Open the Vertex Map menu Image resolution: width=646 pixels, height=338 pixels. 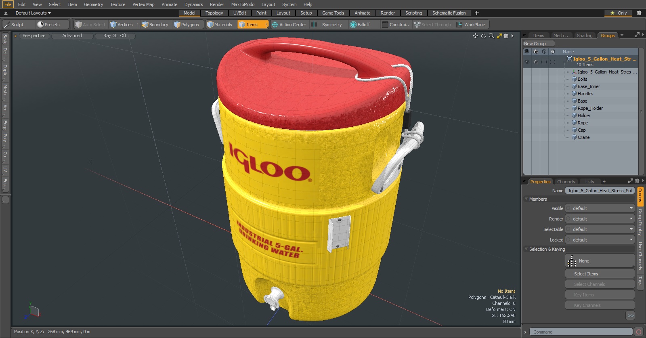(x=143, y=4)
